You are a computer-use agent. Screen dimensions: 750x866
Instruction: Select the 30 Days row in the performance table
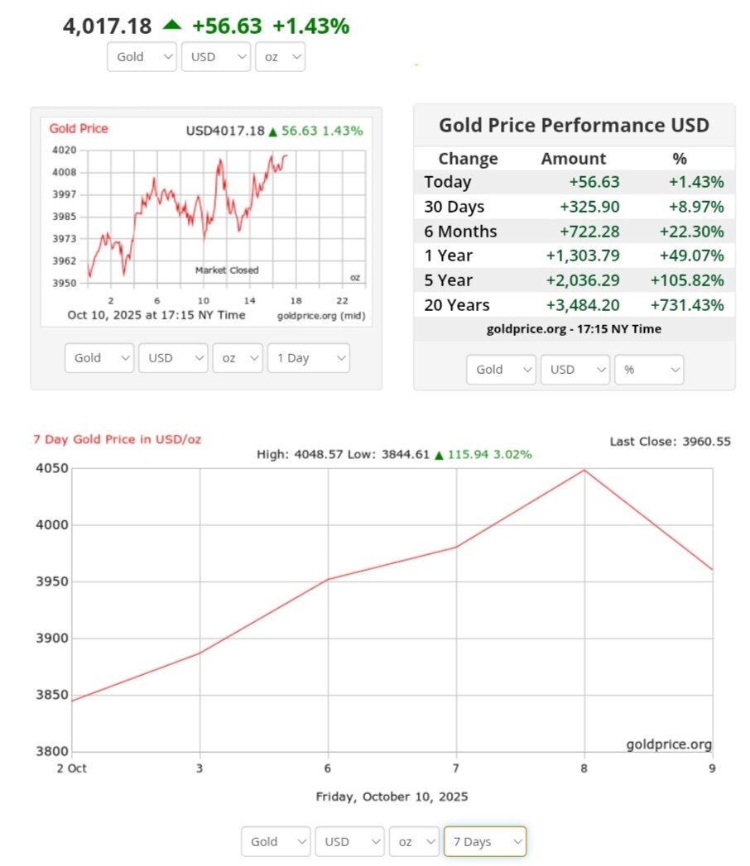[573, 207]
